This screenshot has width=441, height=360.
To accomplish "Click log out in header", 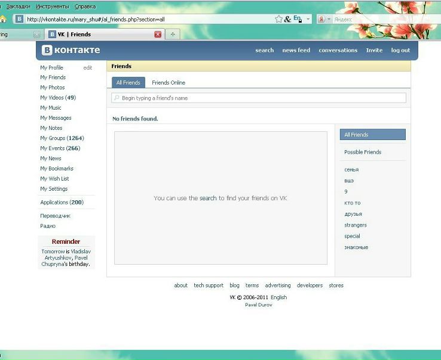I will (400, 50).
